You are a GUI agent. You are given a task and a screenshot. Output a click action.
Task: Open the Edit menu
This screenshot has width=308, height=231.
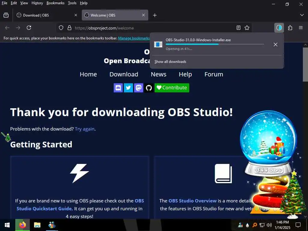click(14, 3)
